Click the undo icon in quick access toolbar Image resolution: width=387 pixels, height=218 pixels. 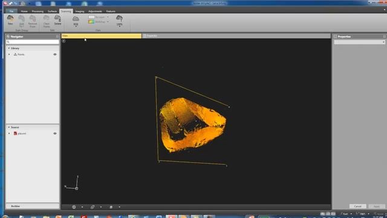click(11, 3)
